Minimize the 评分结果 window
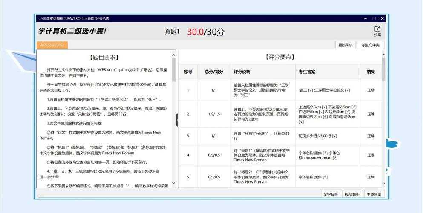Screen dimensions: 423x213 tap(365, 19)
